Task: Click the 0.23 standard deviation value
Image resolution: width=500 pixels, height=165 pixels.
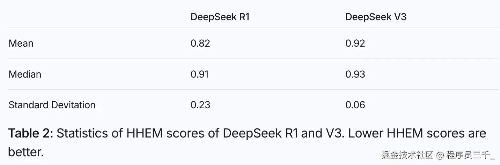Action: [200, 105]
